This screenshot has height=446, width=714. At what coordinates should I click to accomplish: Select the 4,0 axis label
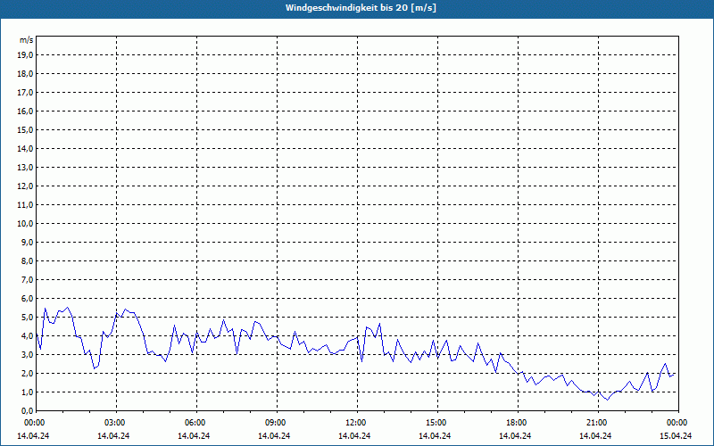tap(27, 336)
